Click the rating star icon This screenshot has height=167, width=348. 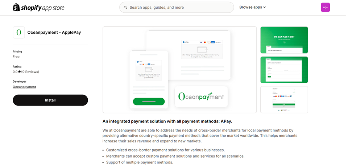tap(20, 72)
